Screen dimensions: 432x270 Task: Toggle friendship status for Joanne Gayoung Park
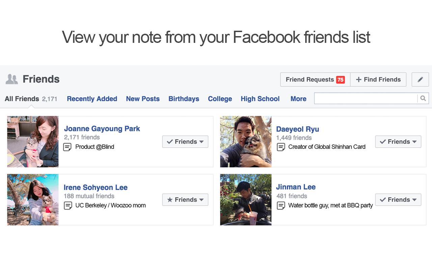(185, 141)
